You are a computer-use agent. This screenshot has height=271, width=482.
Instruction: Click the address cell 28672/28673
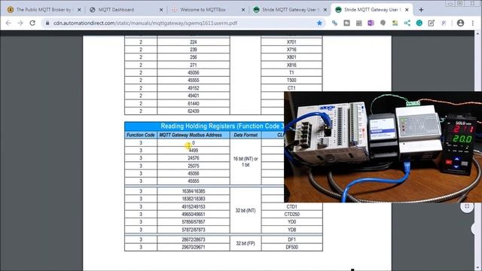[x=194, y=239]
